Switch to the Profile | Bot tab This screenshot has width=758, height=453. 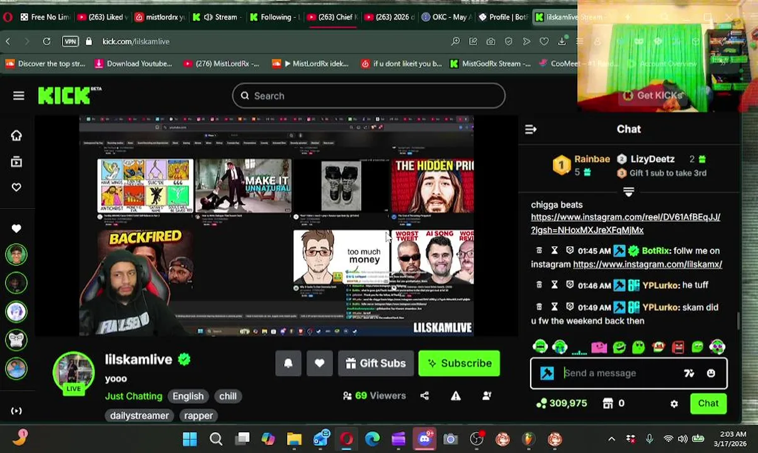(504, 17)
